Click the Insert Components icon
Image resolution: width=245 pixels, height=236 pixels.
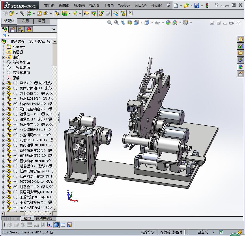tap(12, 14)
